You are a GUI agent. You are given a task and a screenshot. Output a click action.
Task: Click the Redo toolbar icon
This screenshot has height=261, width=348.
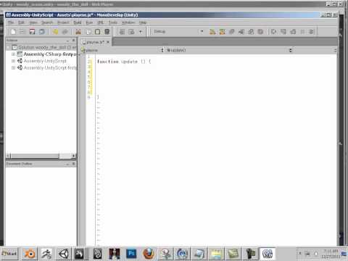(65, 32)
